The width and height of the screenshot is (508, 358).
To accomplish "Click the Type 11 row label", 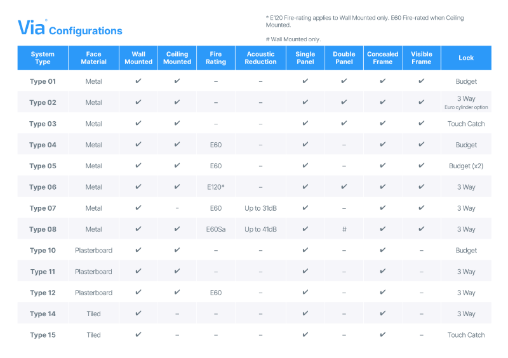I will (43, 272).
